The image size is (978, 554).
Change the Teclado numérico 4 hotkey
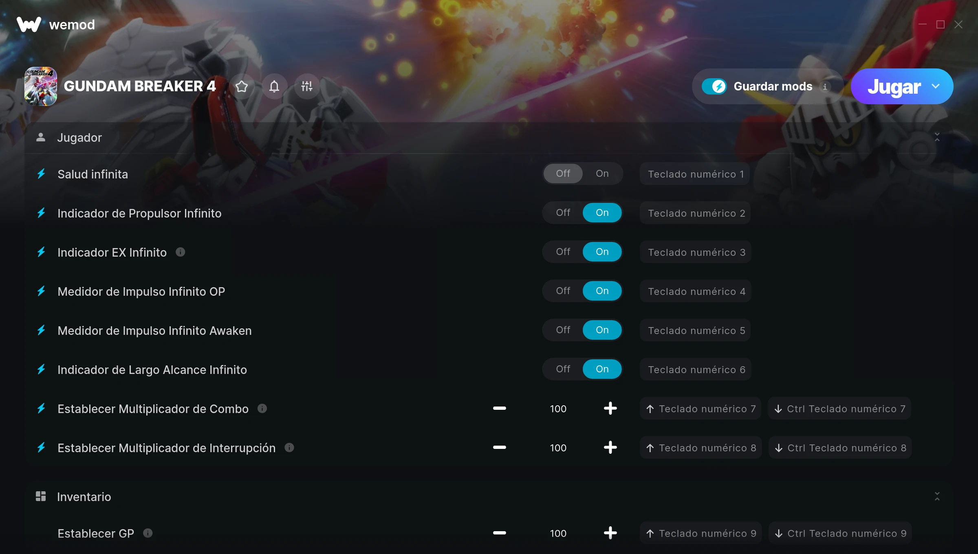coord(696,291)
